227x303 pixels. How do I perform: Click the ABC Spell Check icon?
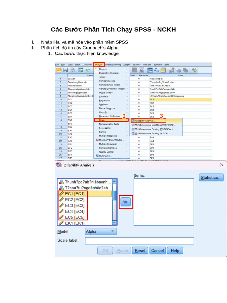tap(194, 70)
